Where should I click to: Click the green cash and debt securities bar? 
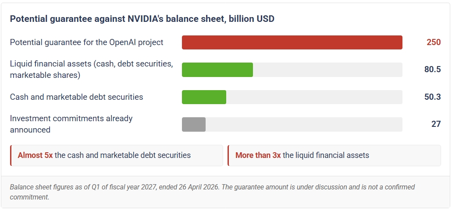(x=204, y=97)
